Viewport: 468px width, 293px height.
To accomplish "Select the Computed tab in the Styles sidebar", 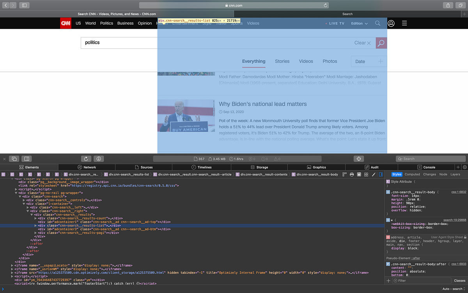I will coord(412,174).
